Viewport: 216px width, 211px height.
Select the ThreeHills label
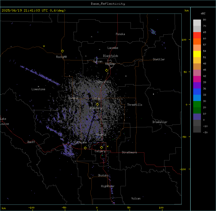[x=135, y=105]
